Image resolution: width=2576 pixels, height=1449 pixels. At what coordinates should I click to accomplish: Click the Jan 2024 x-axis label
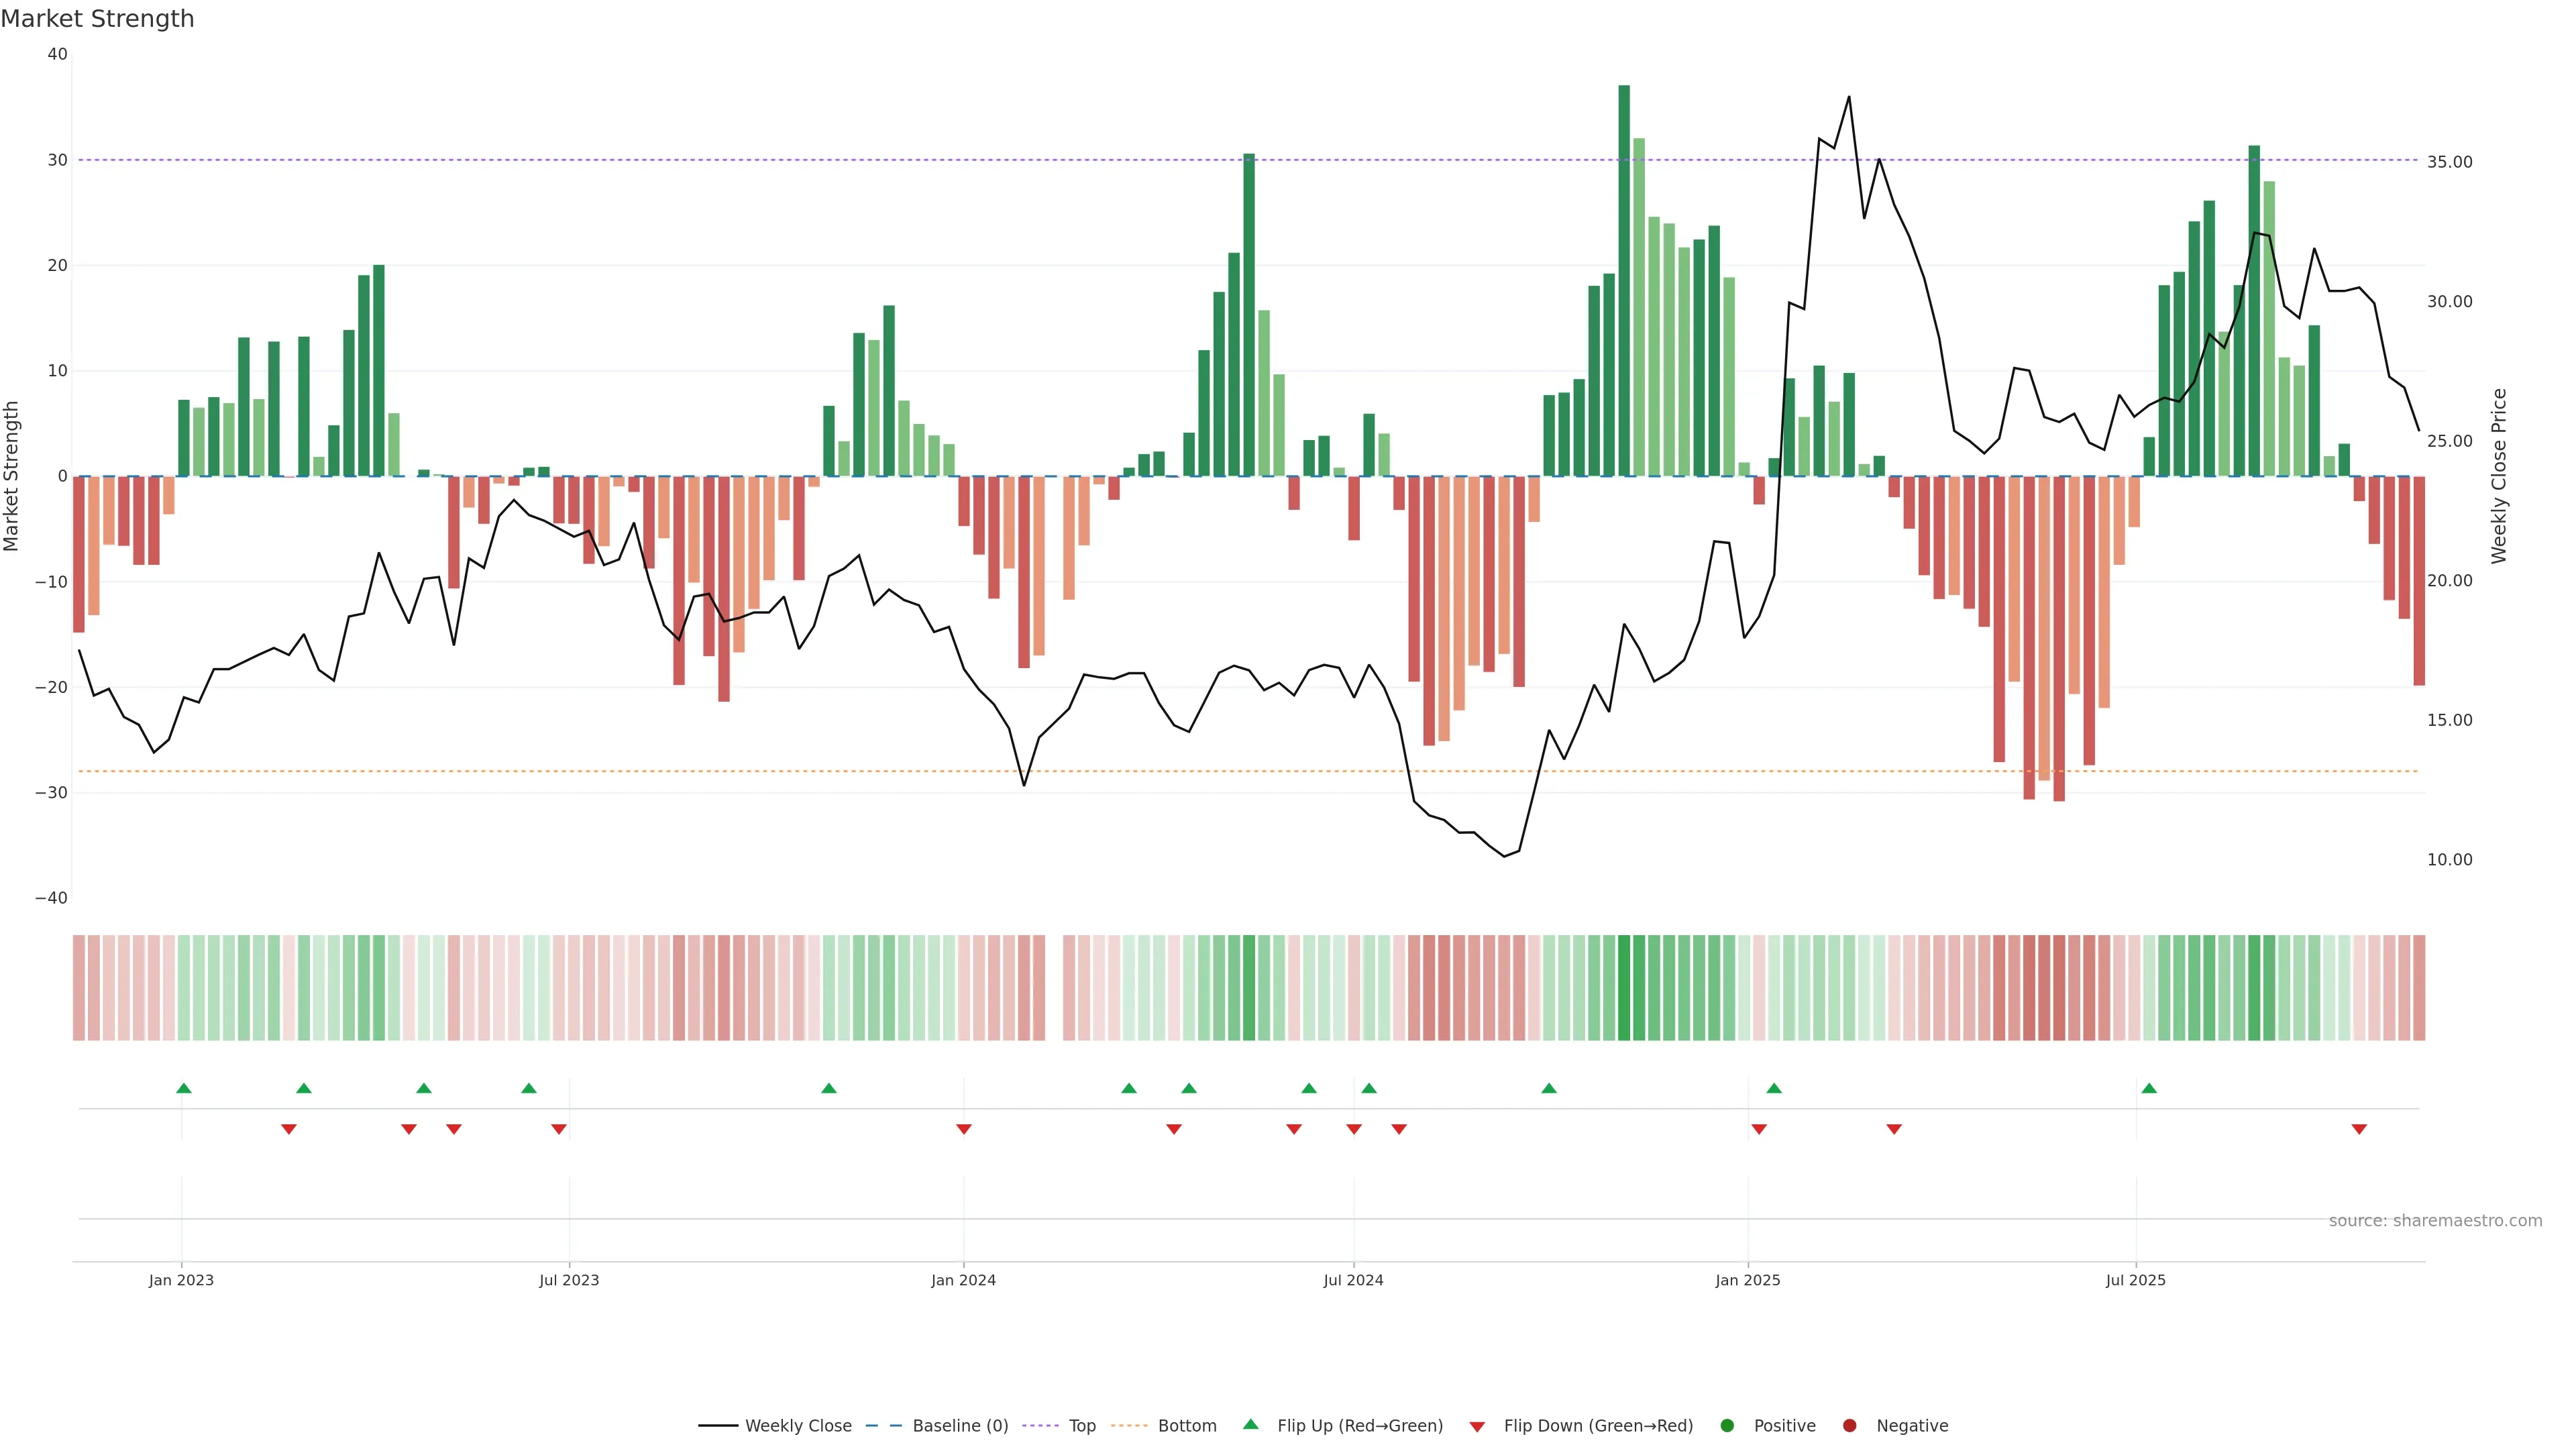coord(963,1280)
